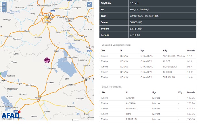
Task: Click the Büyüklük magnitude label
Action: click(106, 3)
